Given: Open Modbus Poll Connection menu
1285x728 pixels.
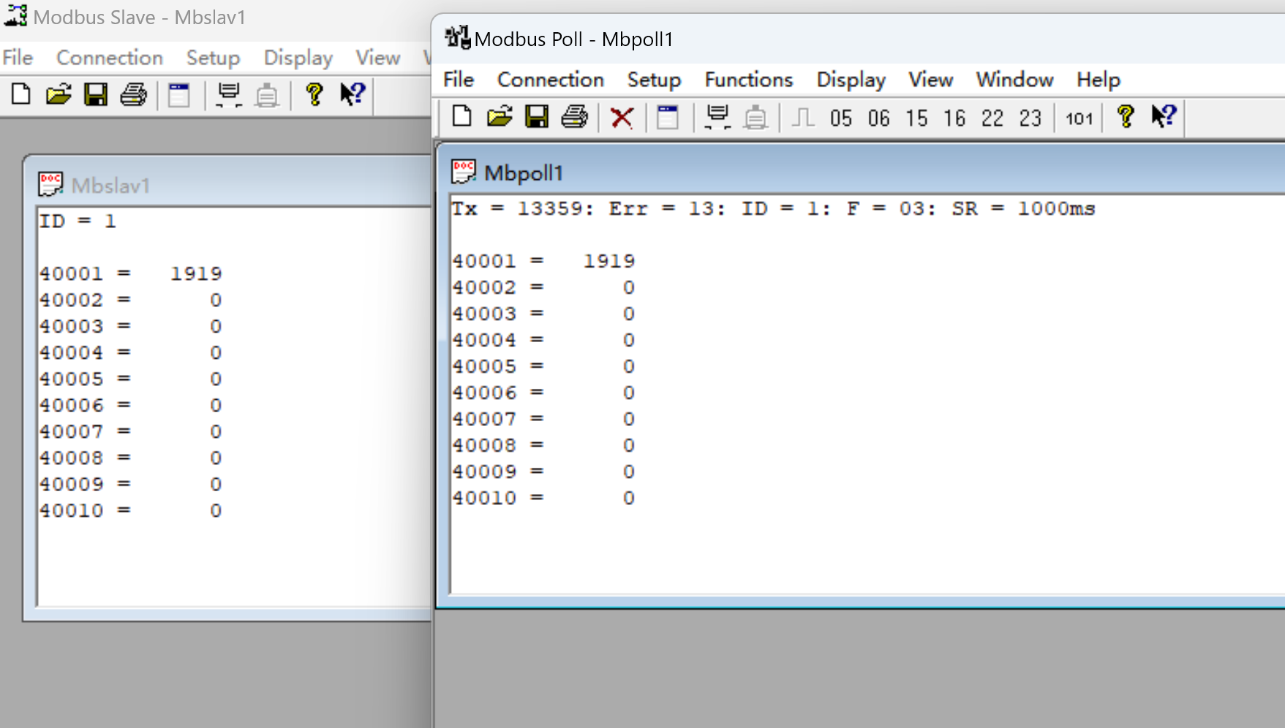Looking at the screenshot, I should pos(550,80).
